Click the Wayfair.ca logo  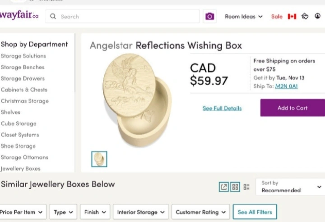click(19, 16)
